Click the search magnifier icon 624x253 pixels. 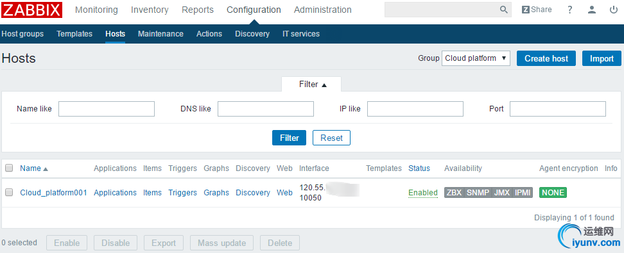(503, 10)
